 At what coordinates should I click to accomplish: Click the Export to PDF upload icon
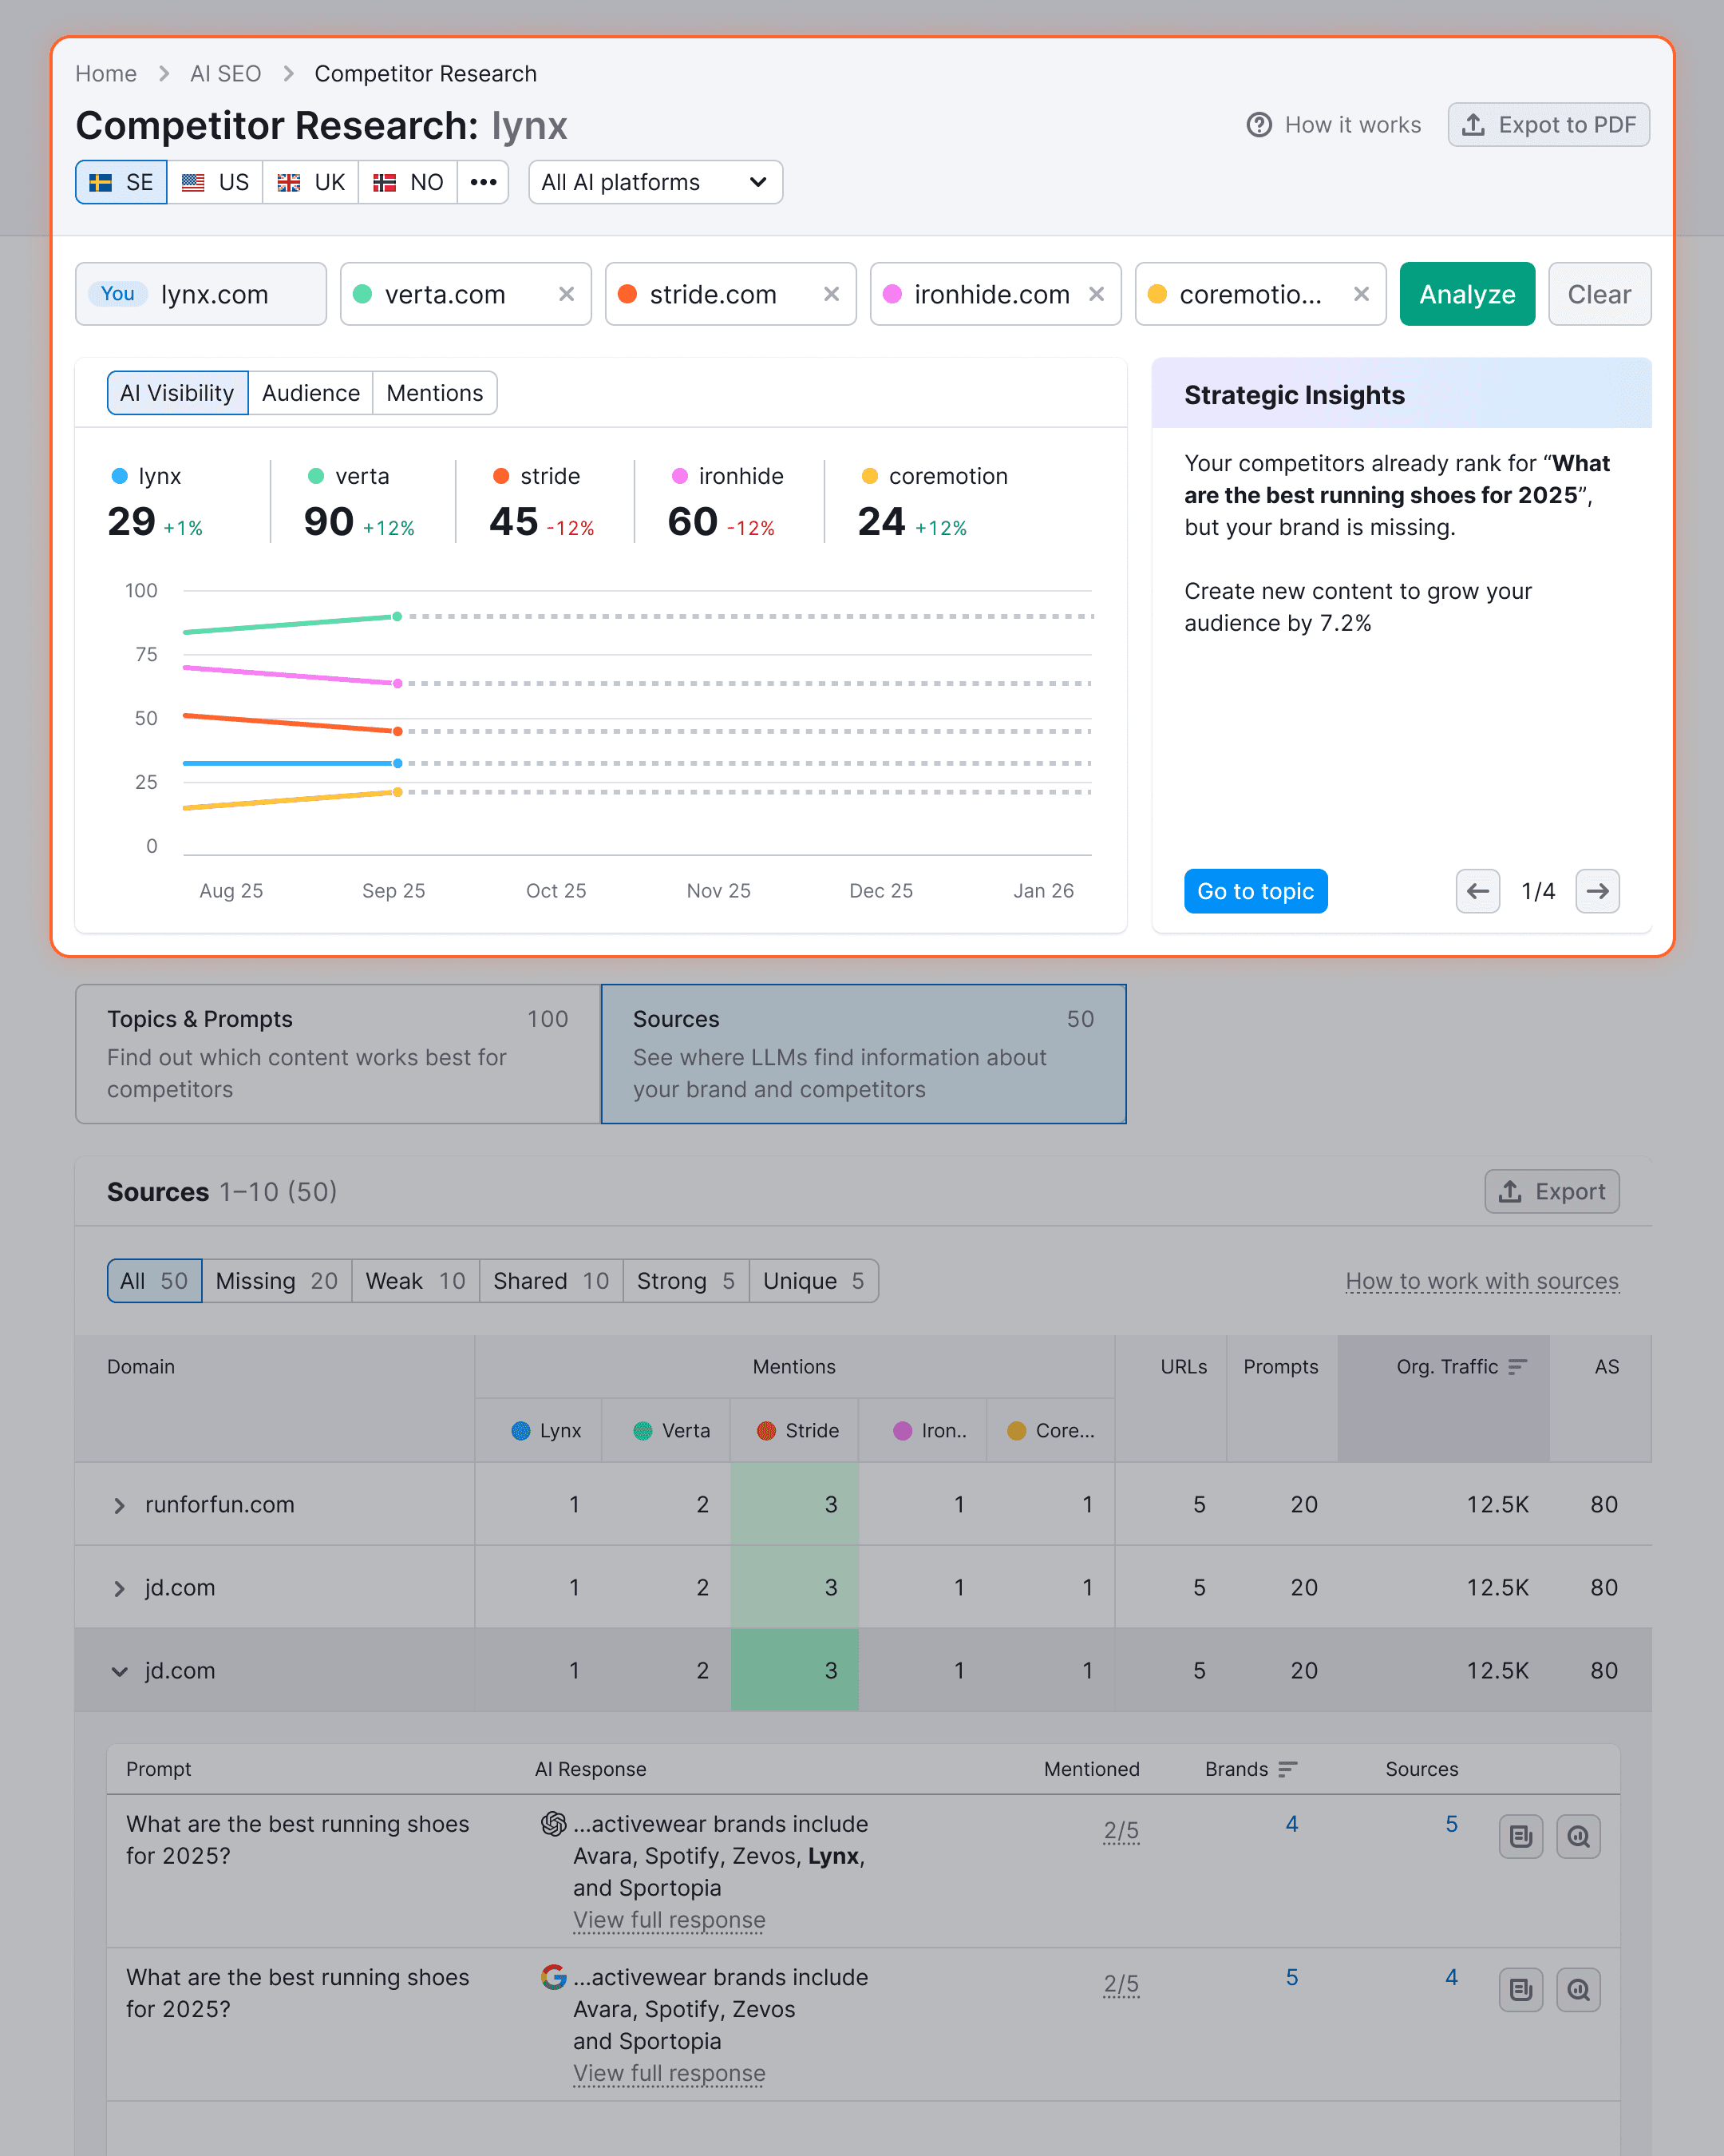point(1473,125)
